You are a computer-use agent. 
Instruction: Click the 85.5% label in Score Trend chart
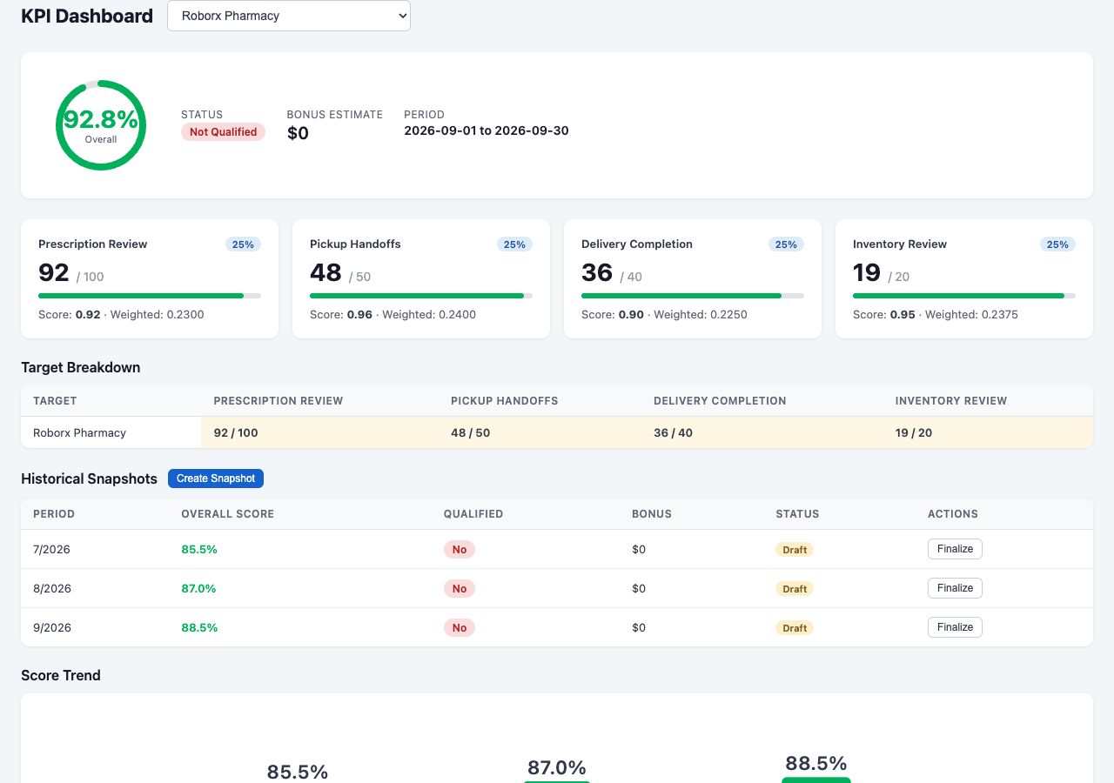tap(298, 772)
